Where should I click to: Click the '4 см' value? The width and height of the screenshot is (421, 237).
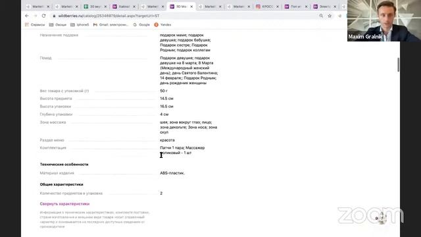pyautogui.click(x=164, y=115)
